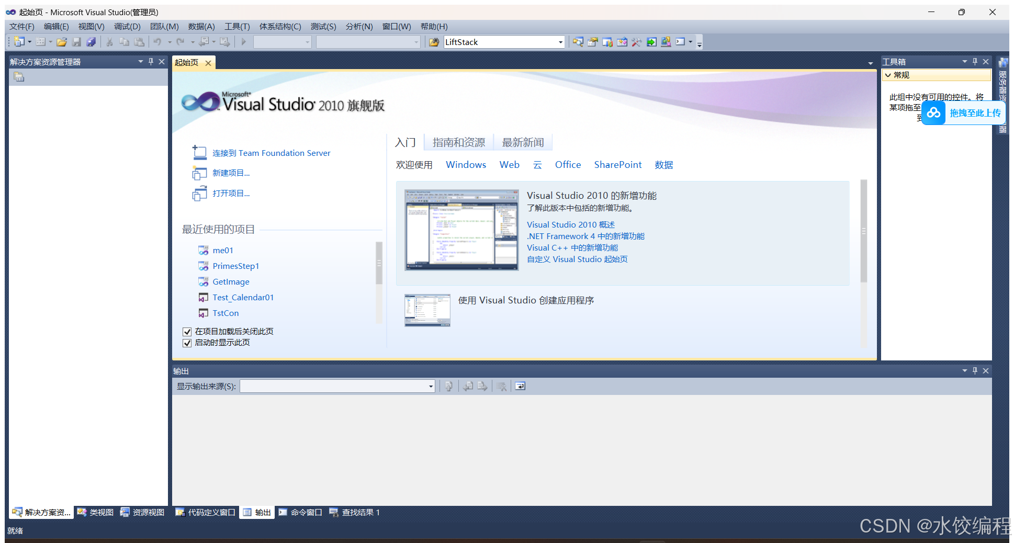Click the VS 2010 new features thumbnail
Viewport: 1014px width, 543px height.
(x=461, y=230)
